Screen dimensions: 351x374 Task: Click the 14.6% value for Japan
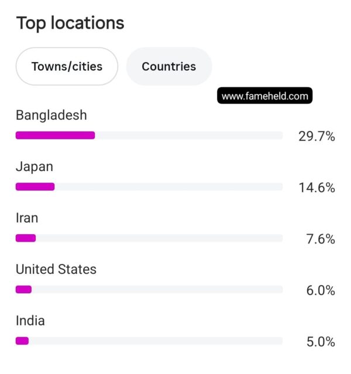coord(316,188)
